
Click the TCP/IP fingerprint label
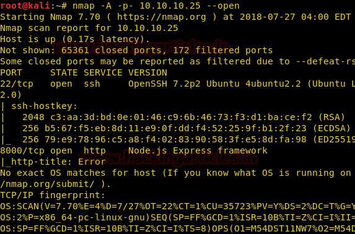coord(53,195)
